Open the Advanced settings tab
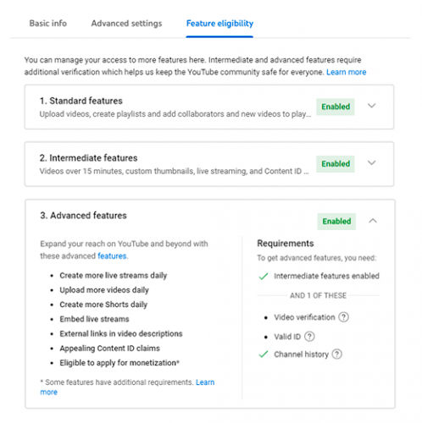 coord(126,24)
